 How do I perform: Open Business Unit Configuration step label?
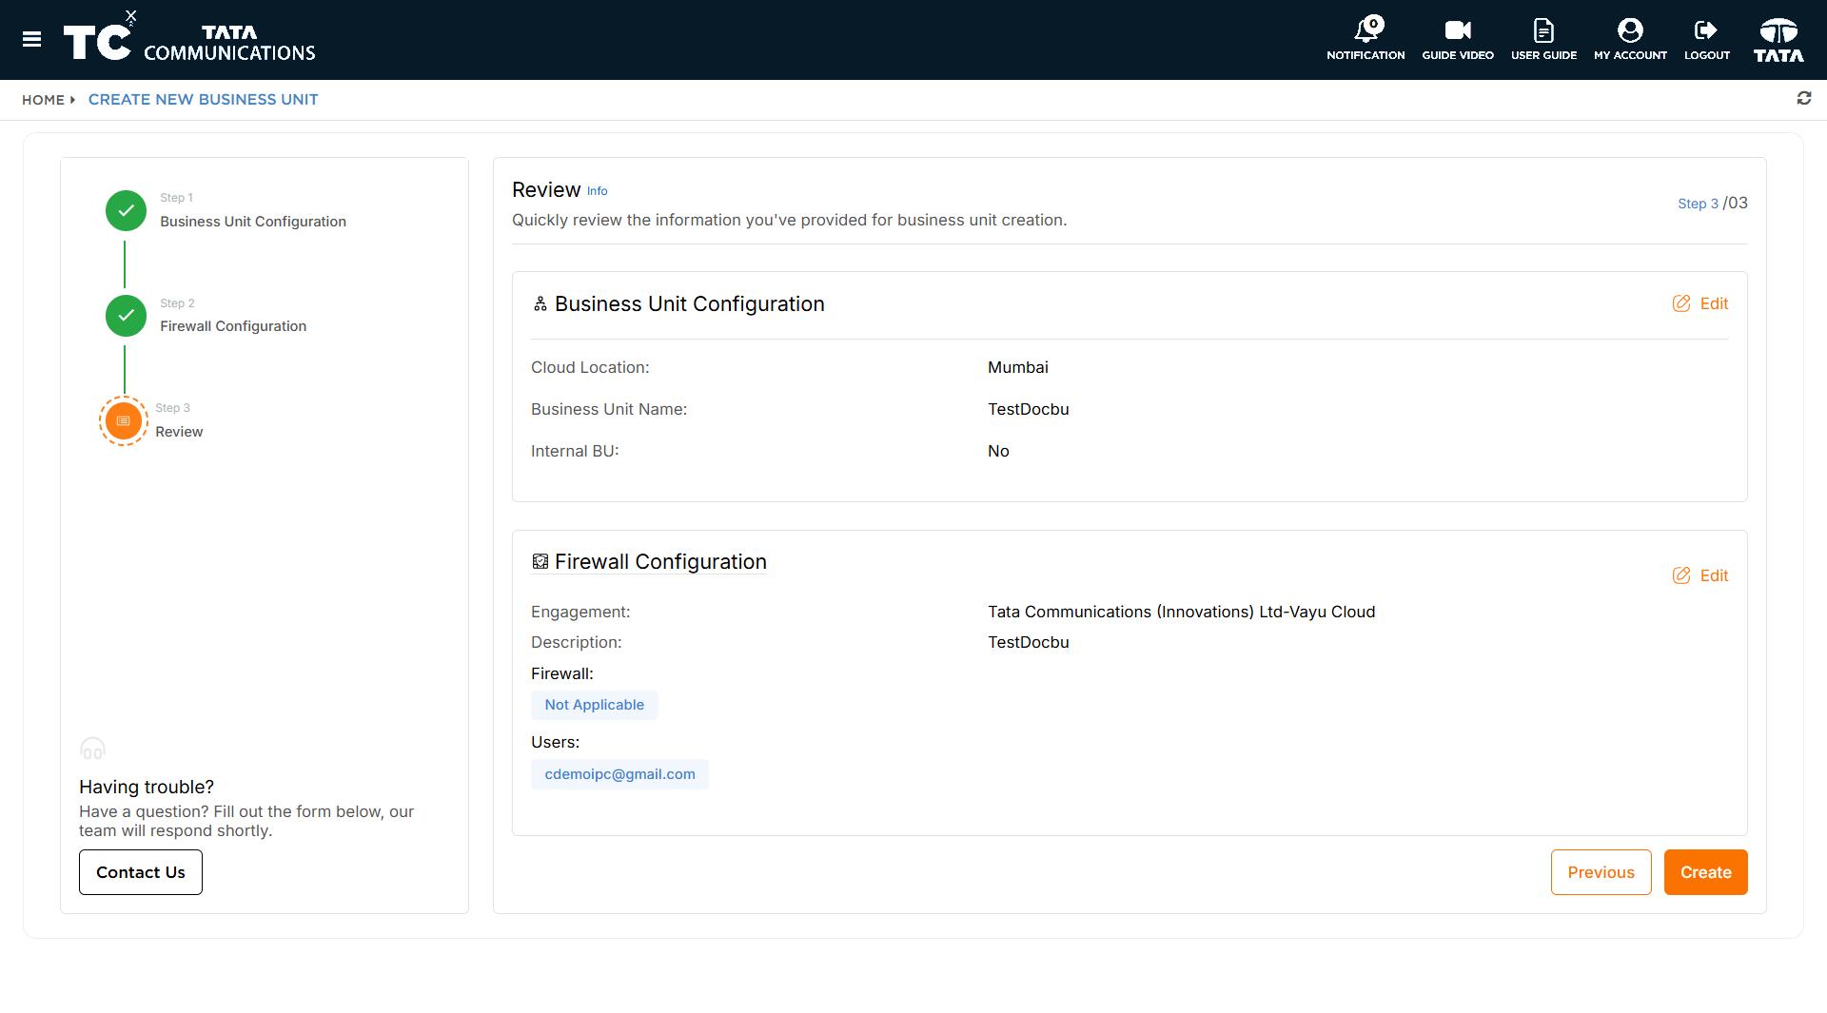pyautogui.click(x=253, y=221)
